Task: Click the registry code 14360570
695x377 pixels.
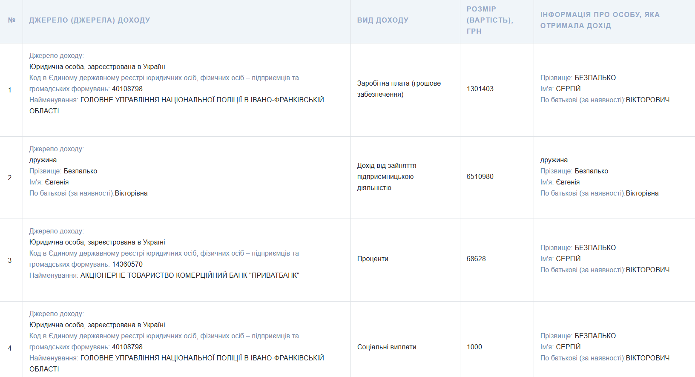Action: 127,264
